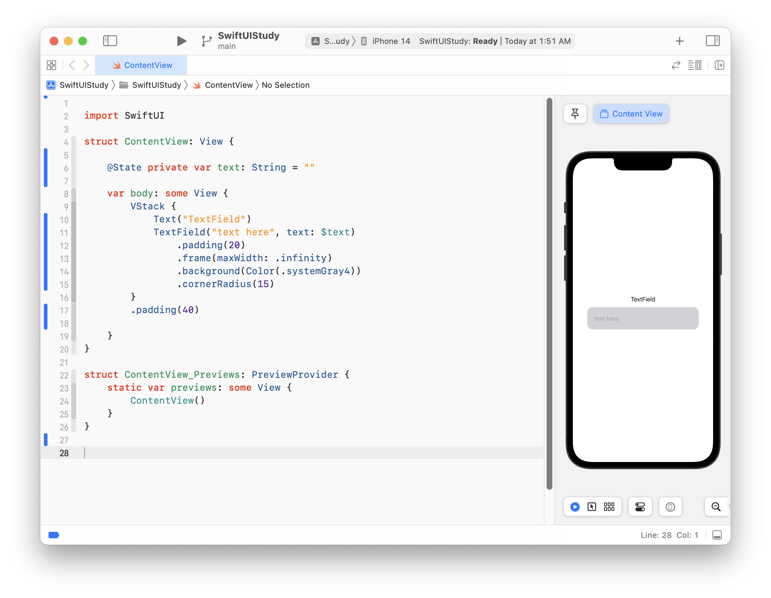
Task: Run the project with the play button
Action: pos(182,41)
